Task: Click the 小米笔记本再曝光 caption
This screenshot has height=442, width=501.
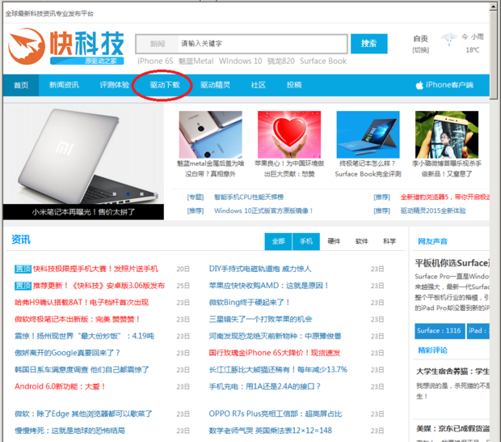Action: tap(83, 212)
